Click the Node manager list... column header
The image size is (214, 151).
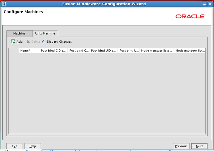click(190, 51)
